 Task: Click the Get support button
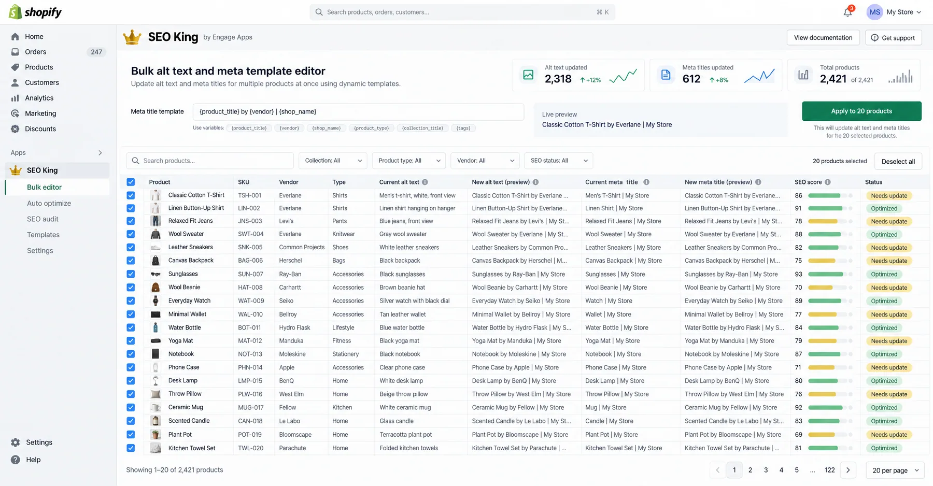893,38
